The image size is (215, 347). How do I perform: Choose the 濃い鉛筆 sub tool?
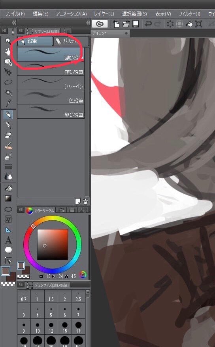tap(51, 54)
